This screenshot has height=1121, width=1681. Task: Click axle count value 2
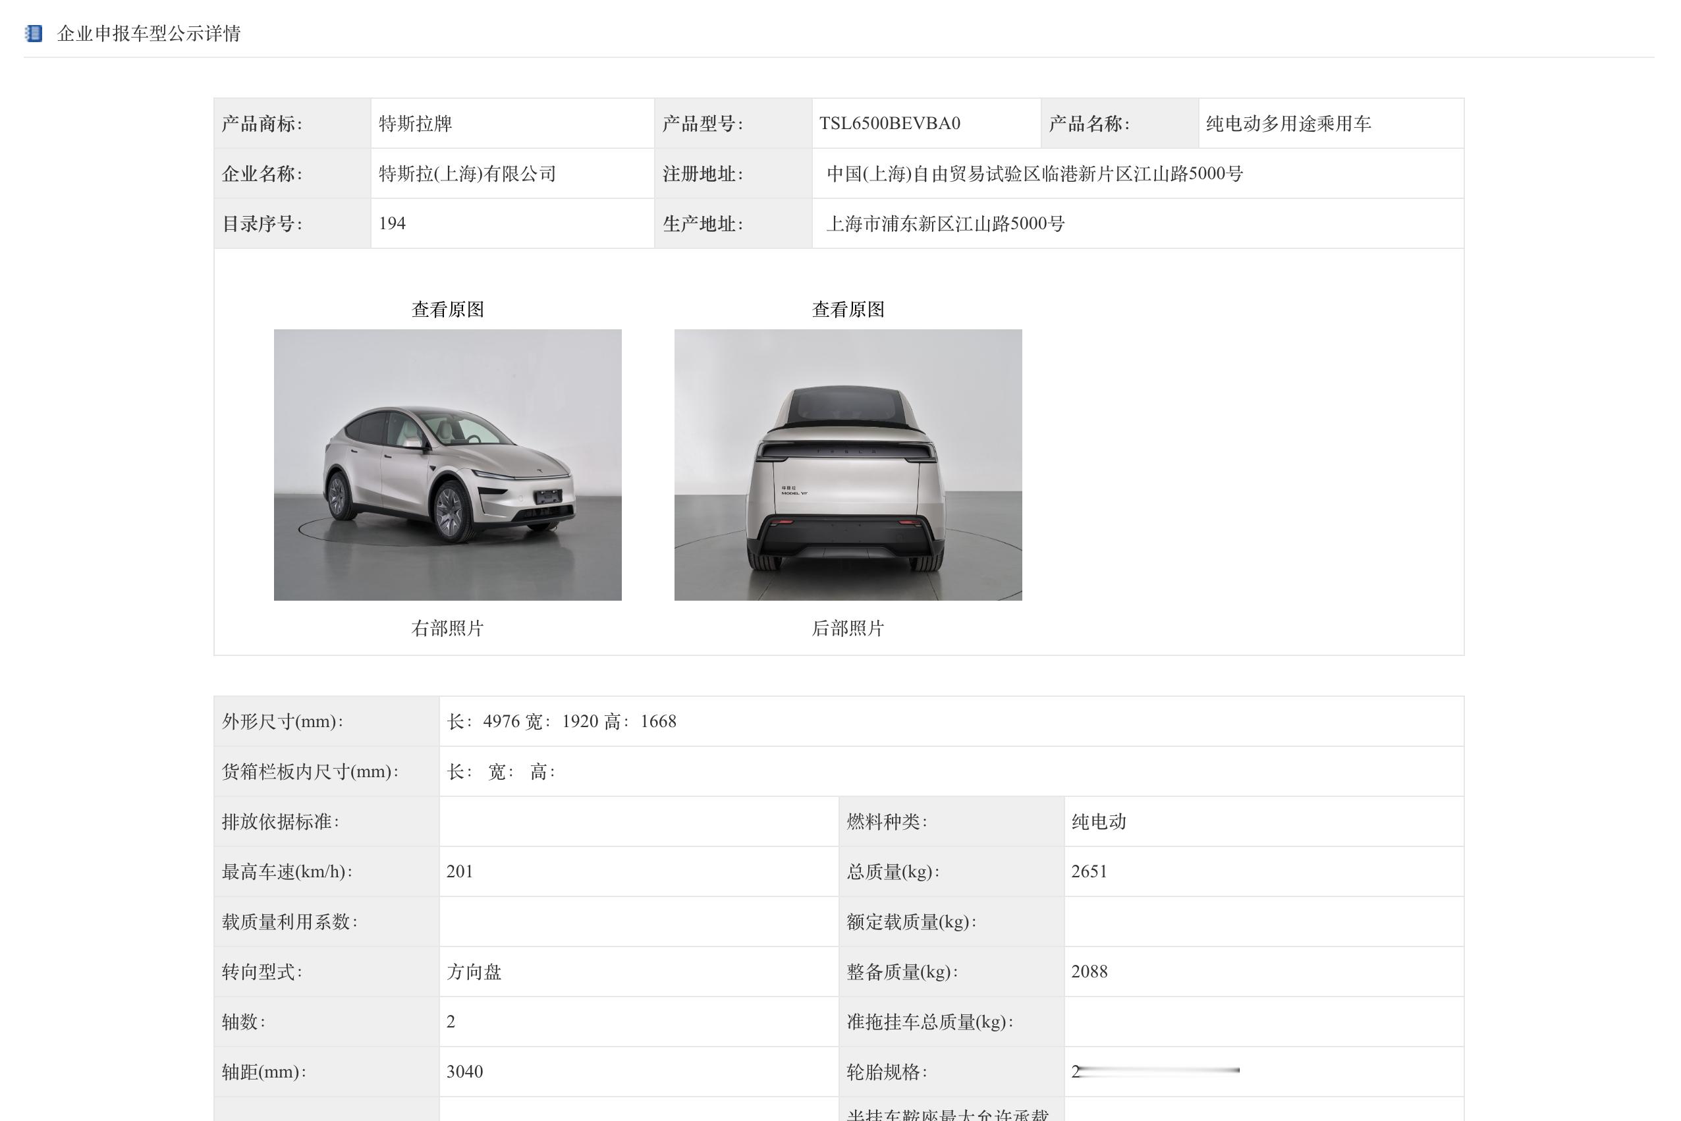451,1022
